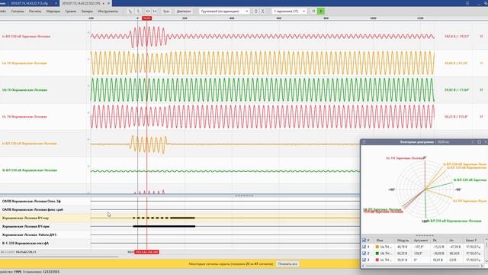Select ОАПВ Хорошовская-Лозовая фикс сраб signal
Screen dimensions: 488x275
(x=33, y=209)
